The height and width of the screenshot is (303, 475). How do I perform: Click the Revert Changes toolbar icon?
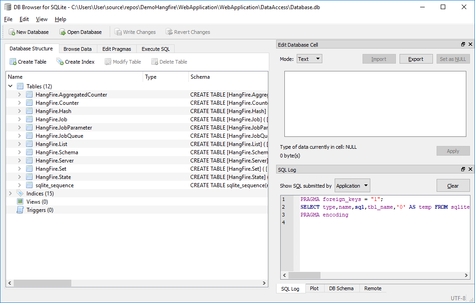click(169, 32)
